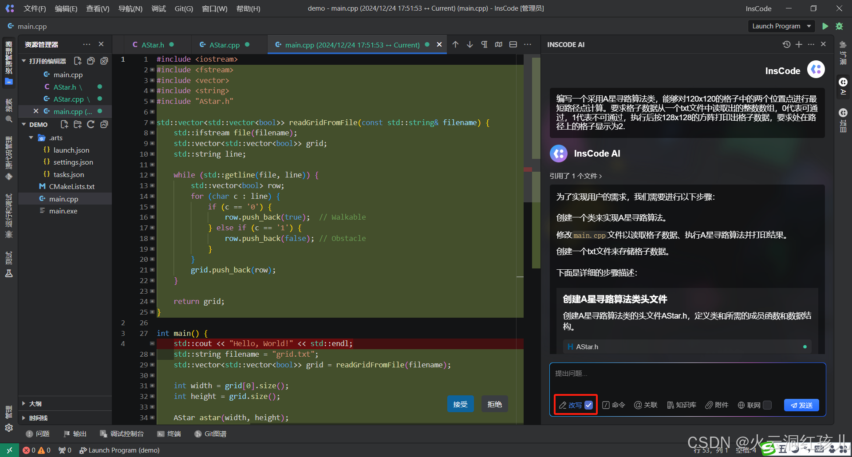Close main.cpp diff tab
This screenshot has height=457, width=852.
pyautogui.click(x=439, y=44)
